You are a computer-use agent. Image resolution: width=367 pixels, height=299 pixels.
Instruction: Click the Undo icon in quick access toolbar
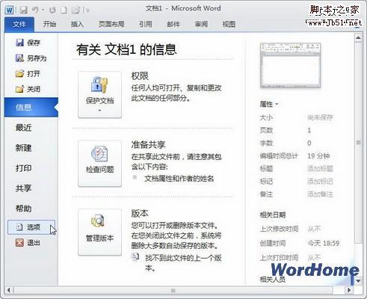[35, 10]
